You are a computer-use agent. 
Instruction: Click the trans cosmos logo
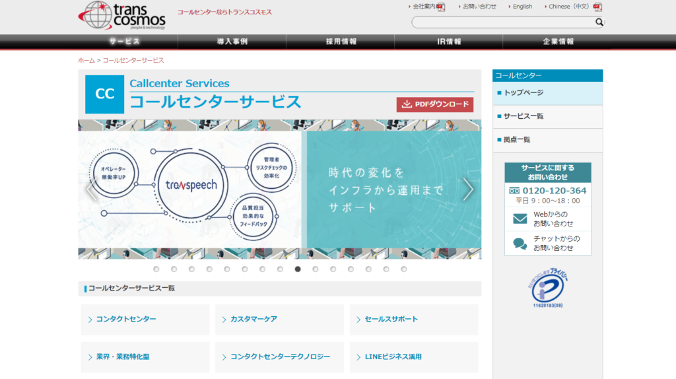pos(121,15)
